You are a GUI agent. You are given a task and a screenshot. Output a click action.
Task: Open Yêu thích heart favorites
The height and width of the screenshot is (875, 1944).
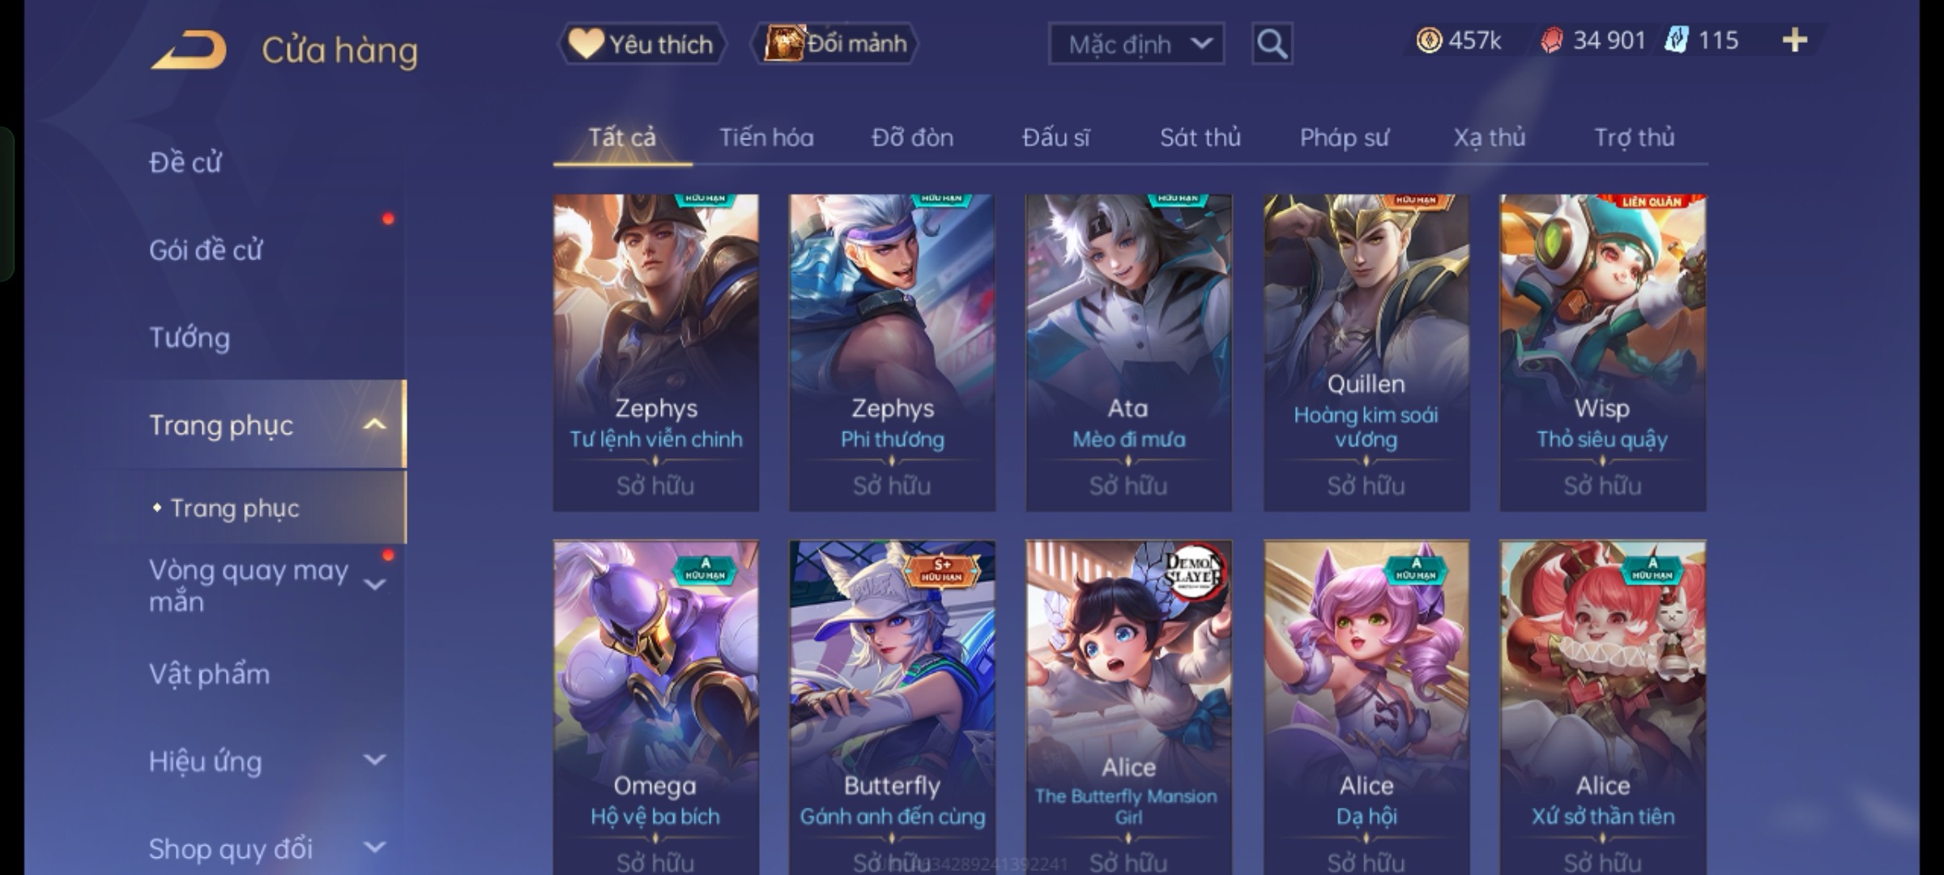(x=642, y=44)
